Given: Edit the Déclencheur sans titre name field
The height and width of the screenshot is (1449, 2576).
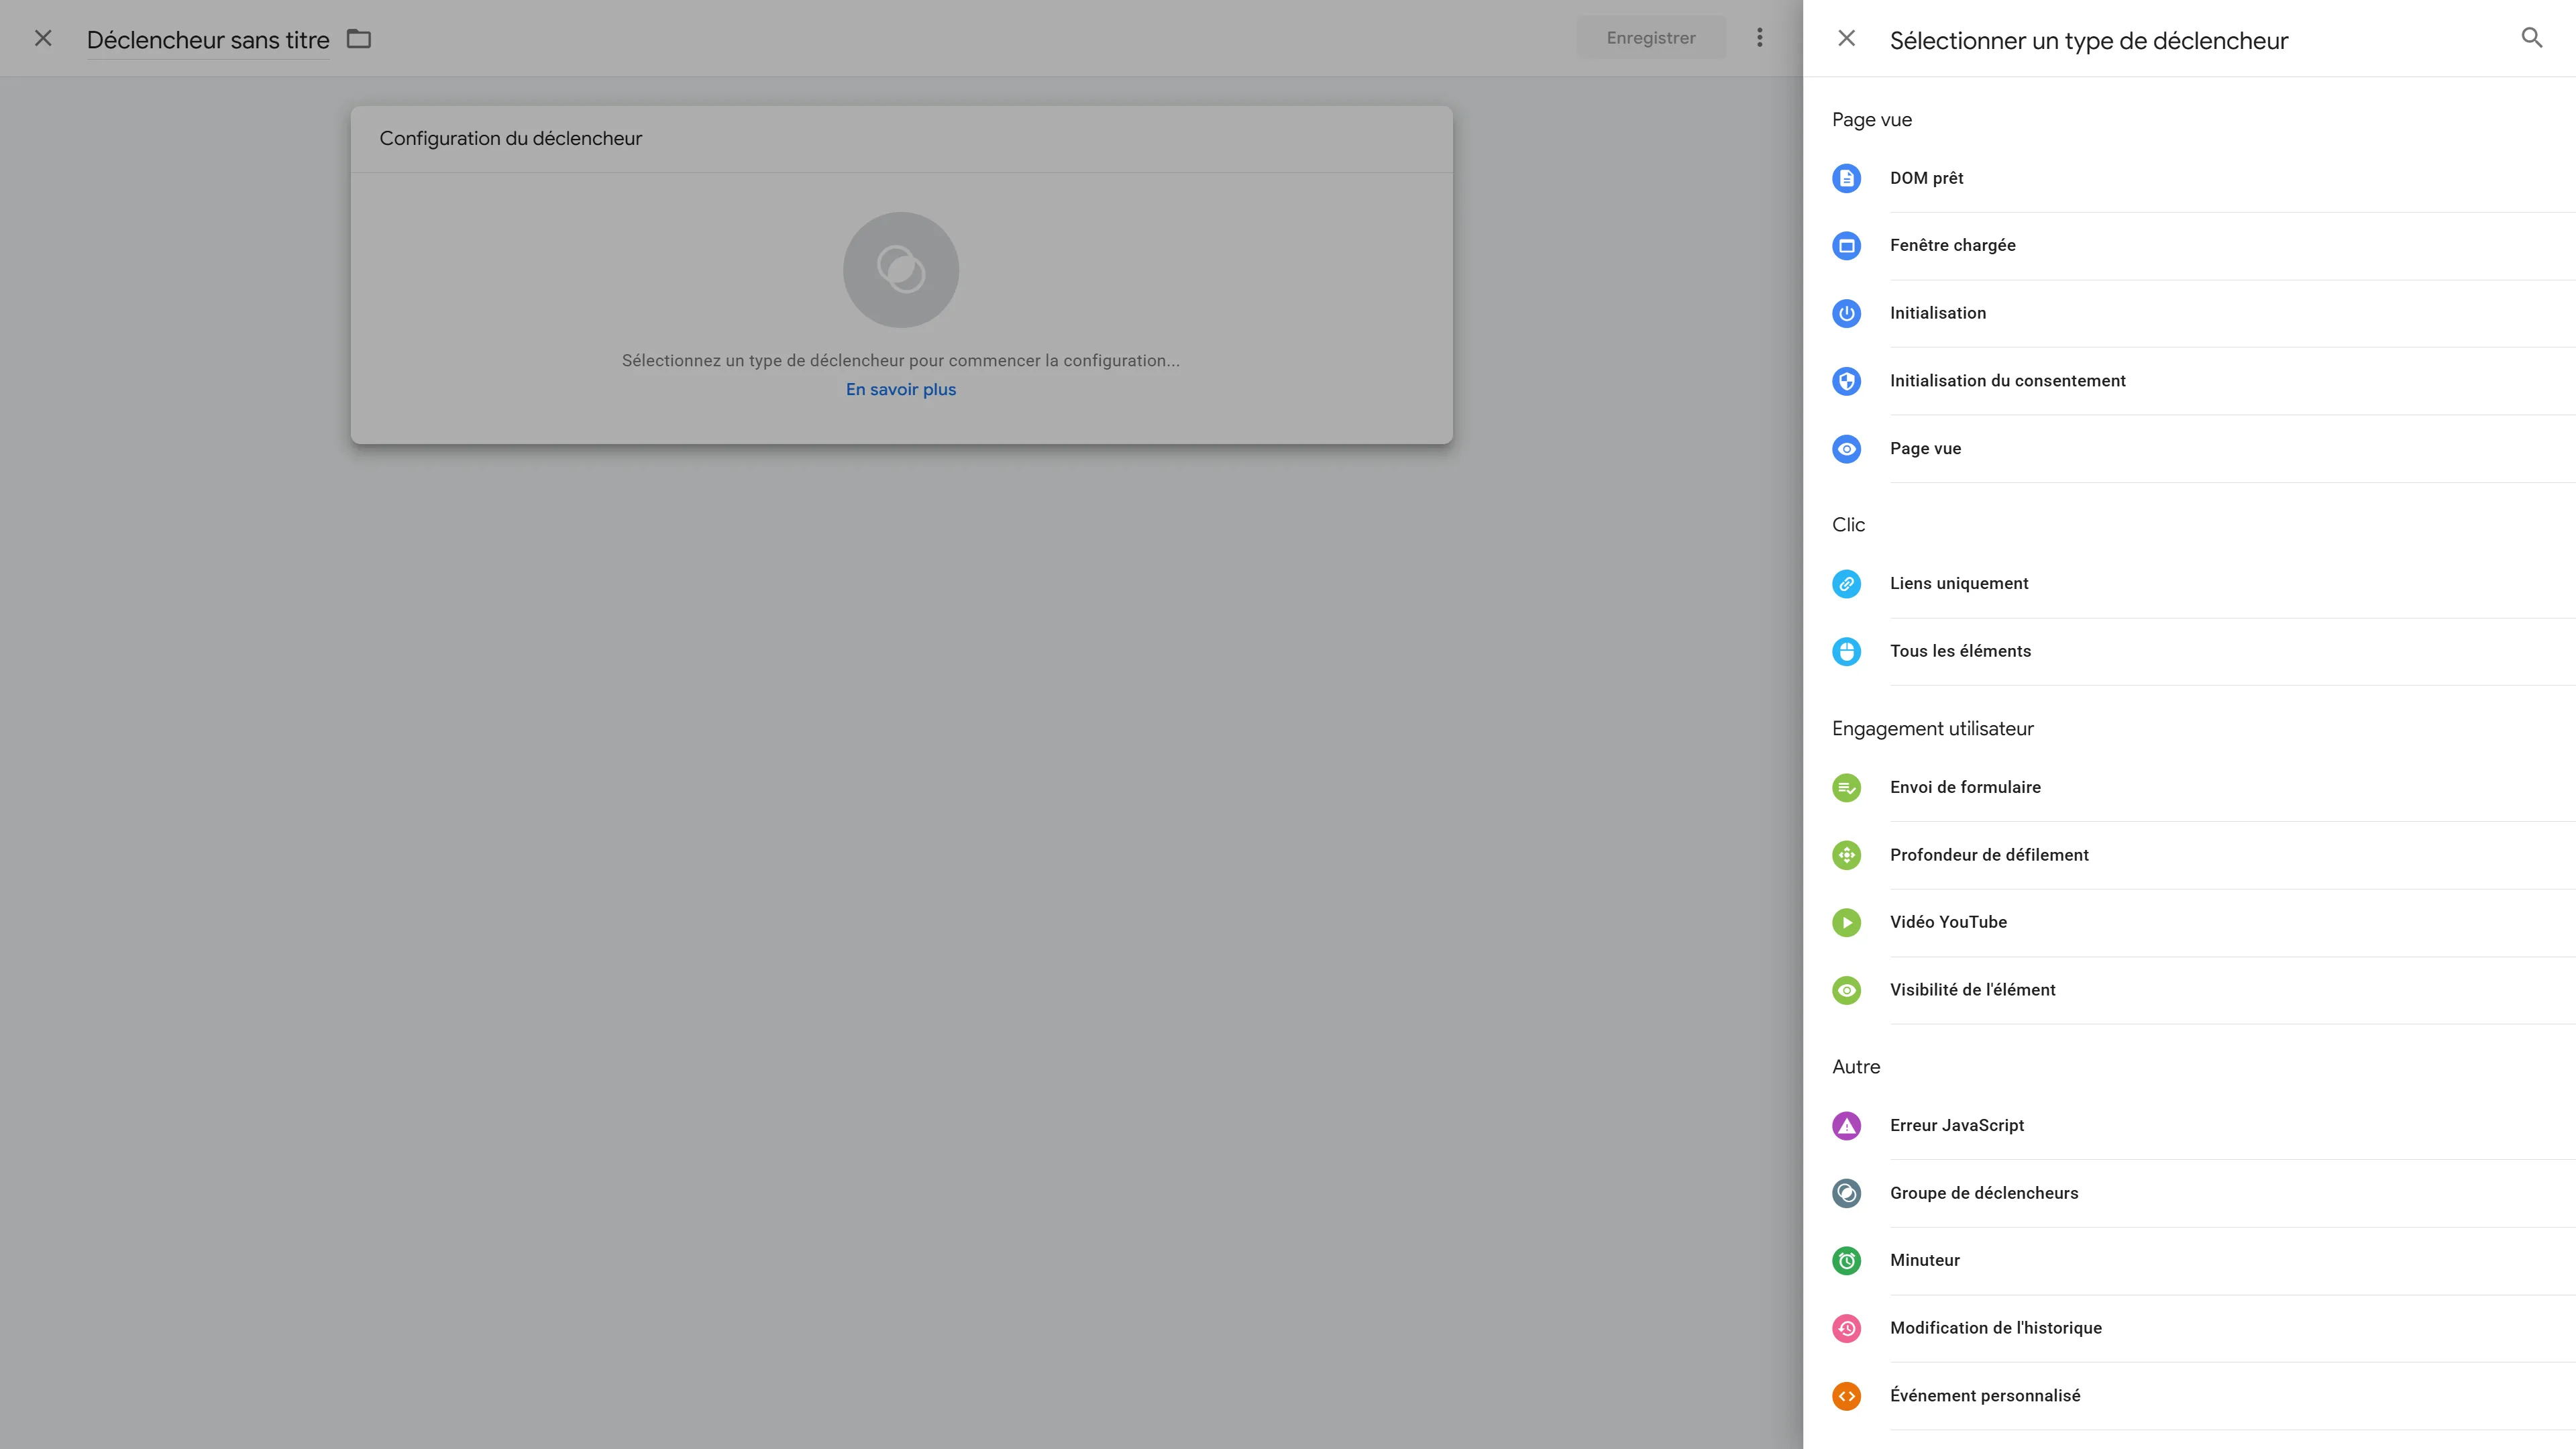Looking at the screenshot, I should [208, 40].
